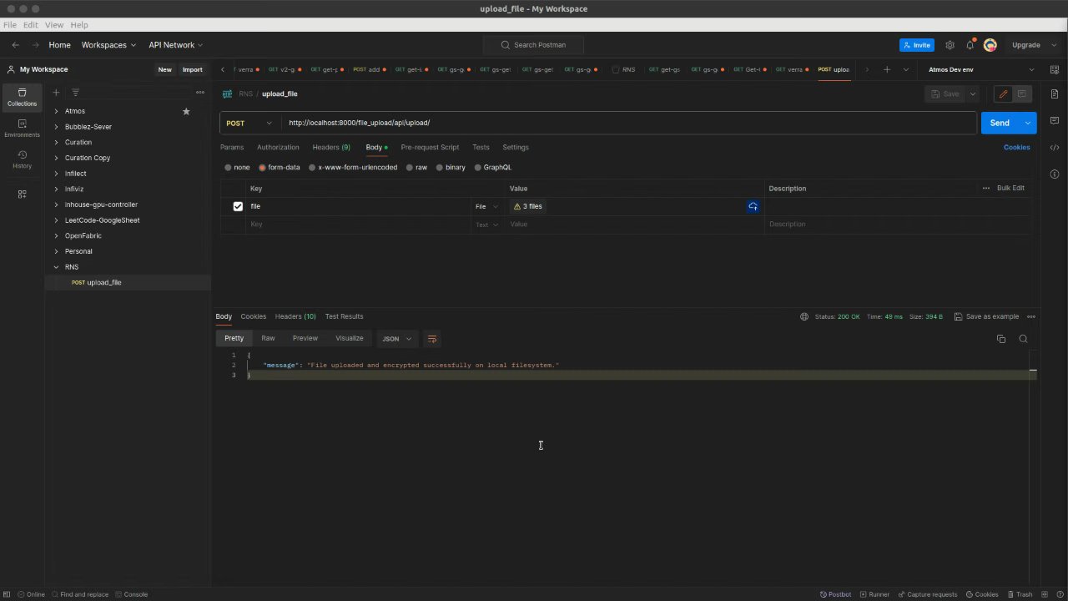Open the Cookies link under Send
The image size is (1068, 601).
click(1016, 148)
